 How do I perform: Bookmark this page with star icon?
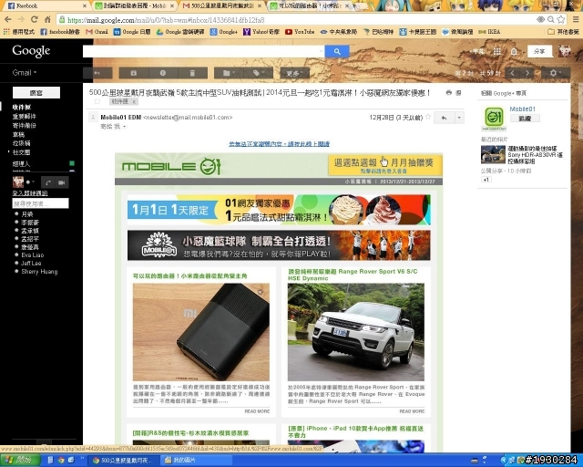click(561, 19)
